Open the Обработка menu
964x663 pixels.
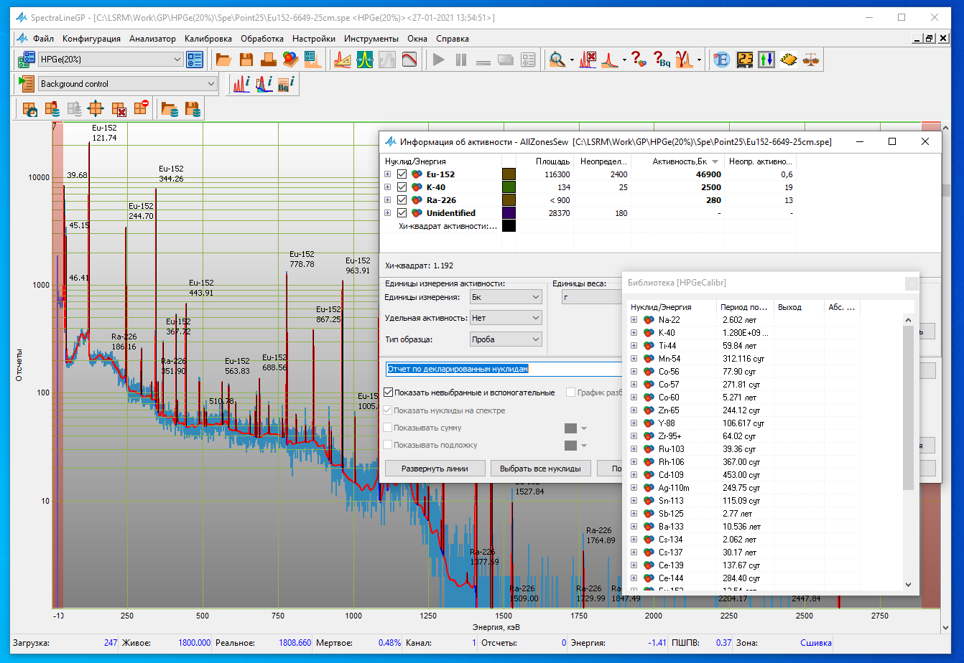[262, 39]
